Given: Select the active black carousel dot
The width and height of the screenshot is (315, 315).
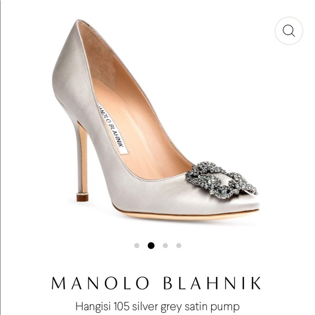Looking at the screenshot, I should (x=151, y=245).
